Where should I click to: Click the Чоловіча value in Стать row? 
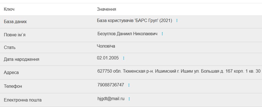[x=106, y=46]
